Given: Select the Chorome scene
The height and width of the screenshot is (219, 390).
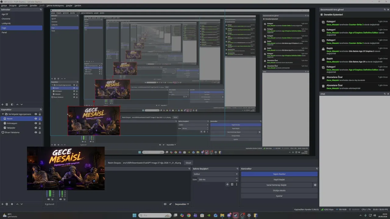Looking at the screenshot, I should pyautogui.click(x=21, y=19).
